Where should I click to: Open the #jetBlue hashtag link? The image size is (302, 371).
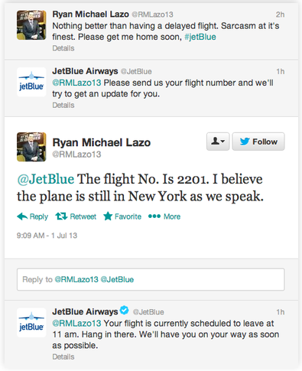pos(200,37)
